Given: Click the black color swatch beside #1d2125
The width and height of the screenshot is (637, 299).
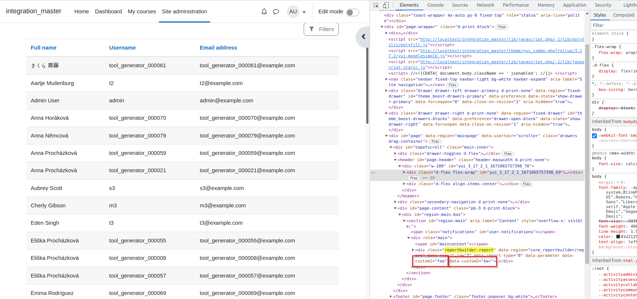Looking at the screenshot, I should pos(618,237).
